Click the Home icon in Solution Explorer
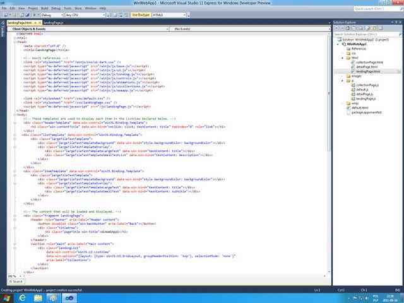Image resolution: width=404 pixels, height=303 pixels. click(x=348, y=28)
